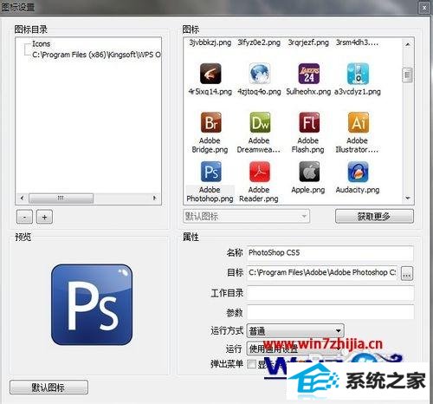Screen dimensions: 433x404
Task: Select the 4zjtoq4o.png globe icon
Action: click(x=260, y=74)
